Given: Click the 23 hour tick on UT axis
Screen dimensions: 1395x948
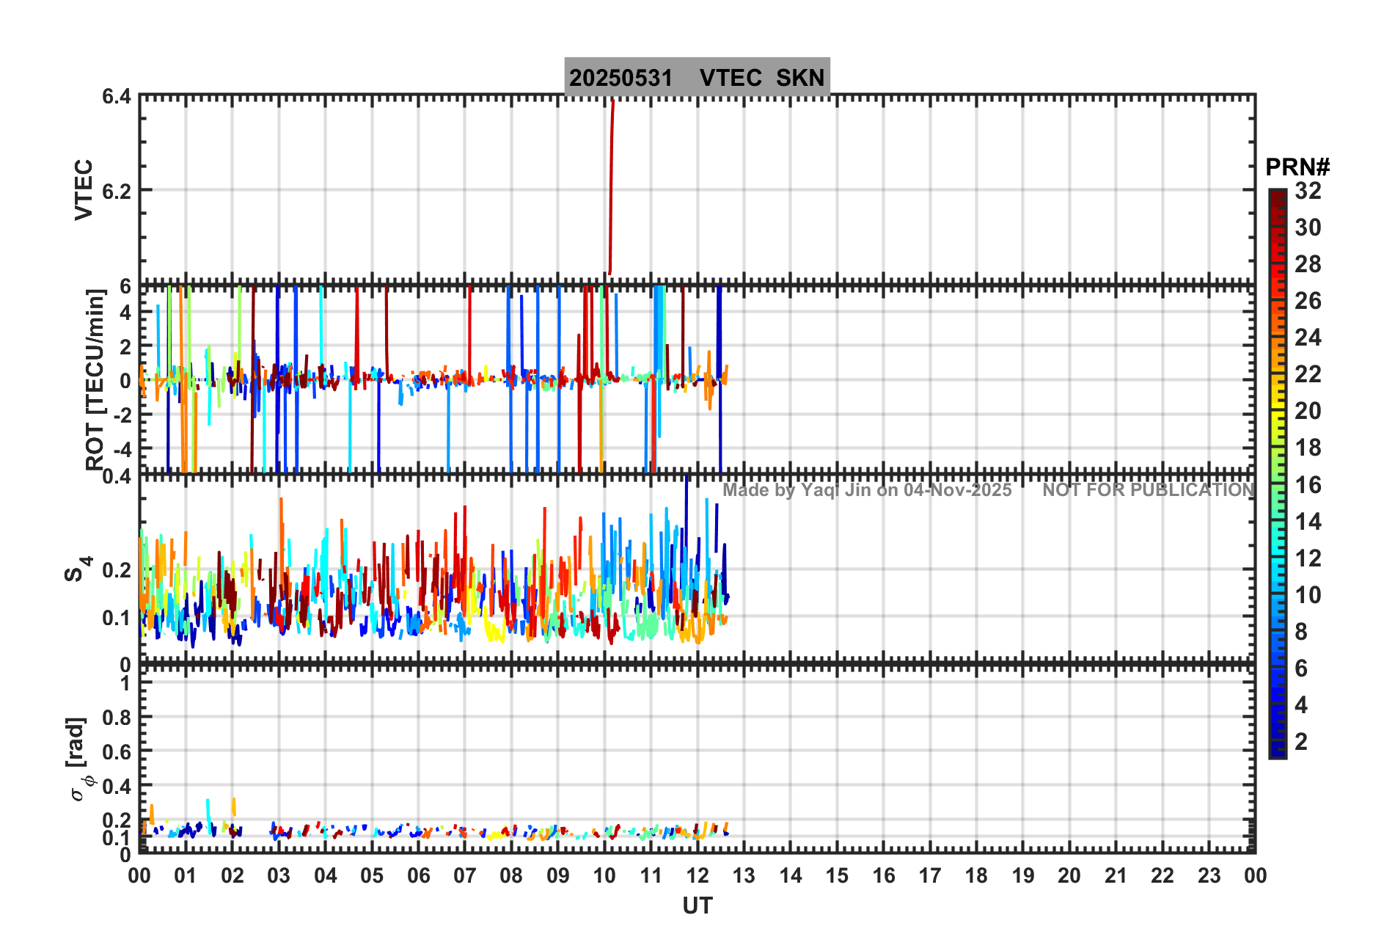Looking at the screenshot, I should [x=1209, y=875].
